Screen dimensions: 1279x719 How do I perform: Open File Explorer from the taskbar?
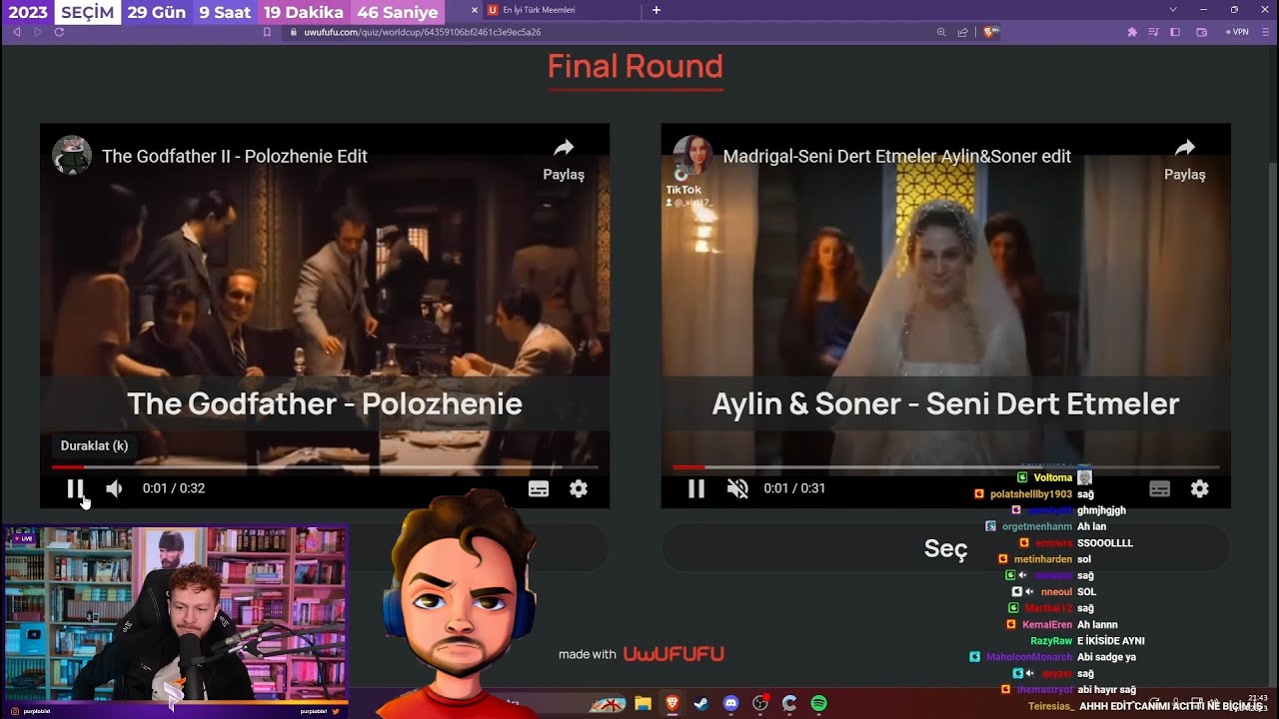tap(642, 704)
